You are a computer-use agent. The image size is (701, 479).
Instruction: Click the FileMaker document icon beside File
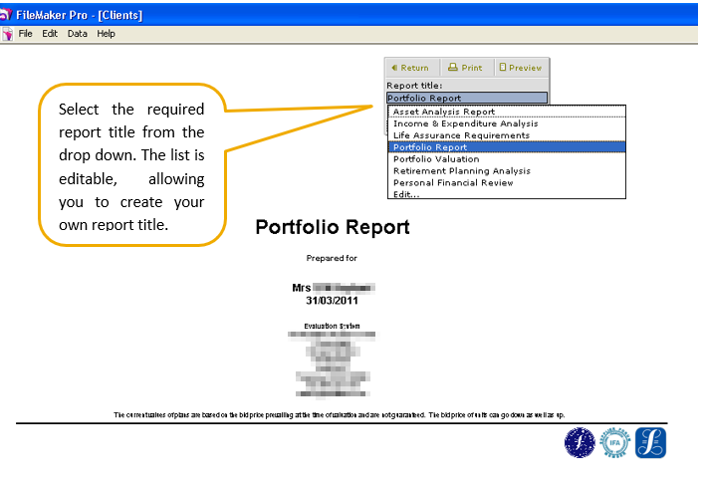[x=8, y=34]
